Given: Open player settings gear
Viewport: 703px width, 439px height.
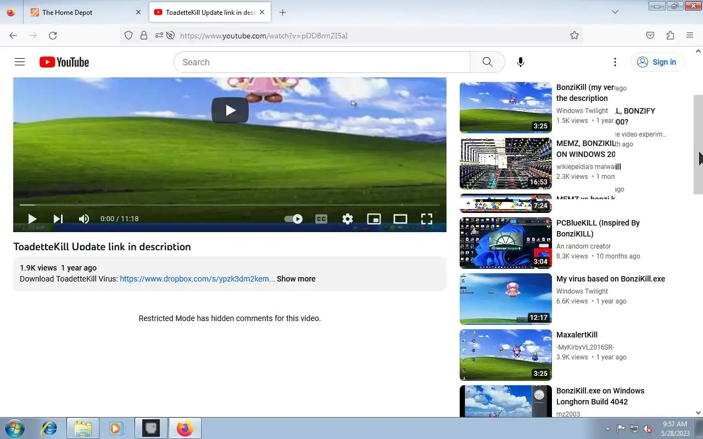Looking at the screenshot, I should click(x=348, y=218).
